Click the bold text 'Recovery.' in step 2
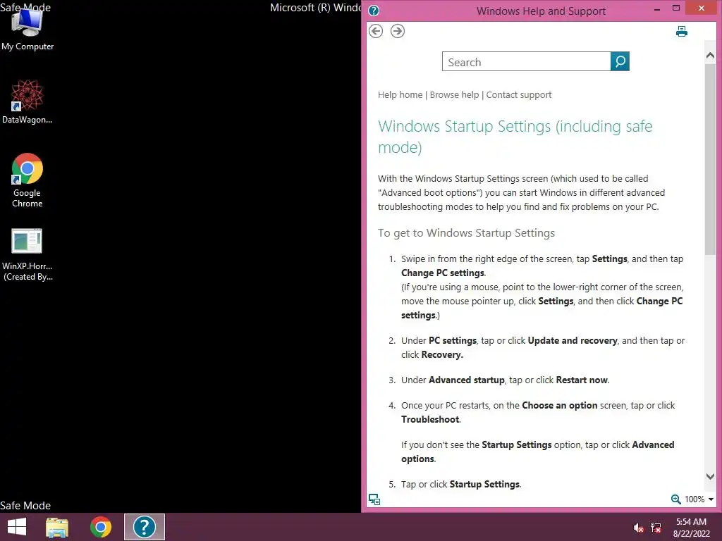Image resolution: width=722 pixels, height=541 pixels. point(442,355)
